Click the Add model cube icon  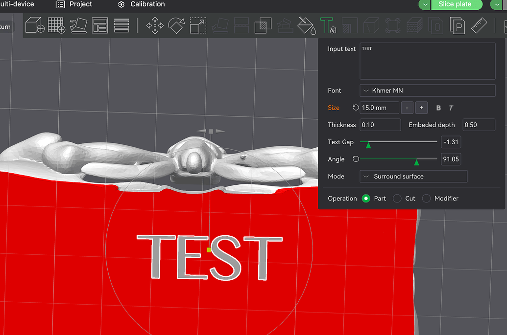[x=35, y=25]
